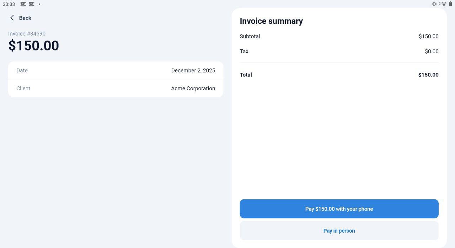Go back using the Back label
Viewport: 455px width, 248px height.
[x=25, y=18]
